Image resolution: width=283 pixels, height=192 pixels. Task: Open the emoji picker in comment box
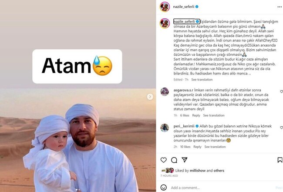[164, 188]
